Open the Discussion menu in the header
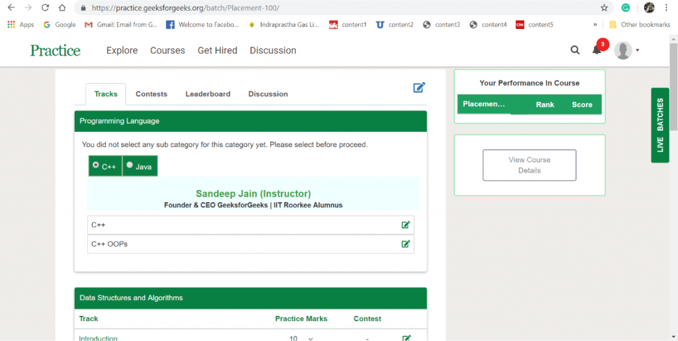678x341 pixels. coord(273,50)
